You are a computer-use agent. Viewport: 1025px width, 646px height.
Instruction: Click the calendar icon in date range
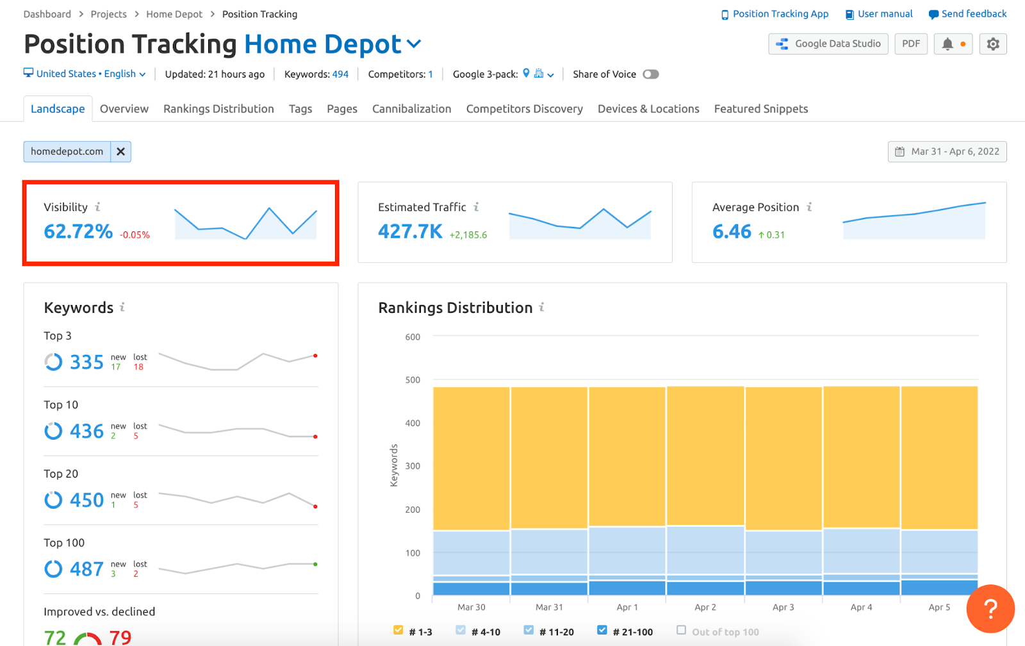[899, 152]
